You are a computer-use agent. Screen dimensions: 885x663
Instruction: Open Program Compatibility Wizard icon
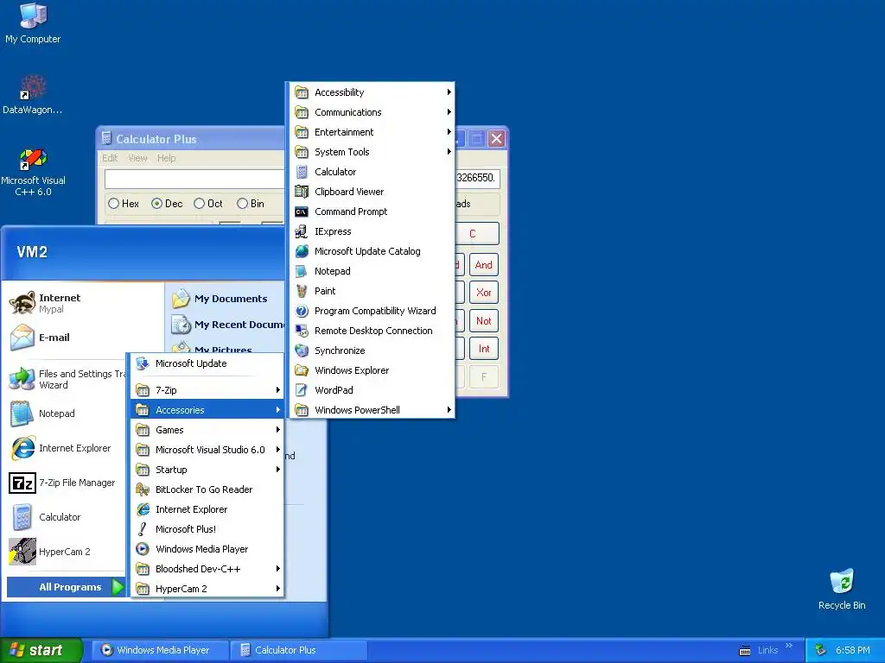tap(302, 311)
